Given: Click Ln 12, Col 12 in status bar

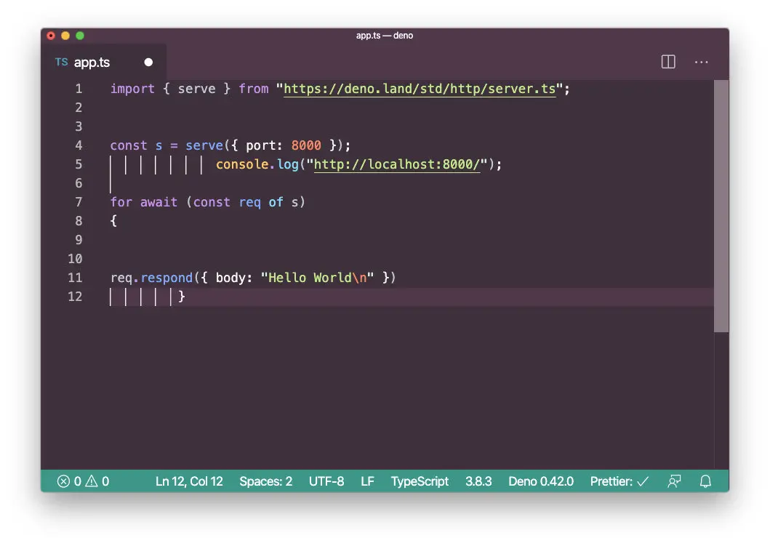Looking at the screenshot, I should 189,481.
